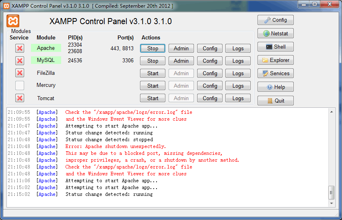Click "This may be due to a blocked port" line

(x=144, y=153)
